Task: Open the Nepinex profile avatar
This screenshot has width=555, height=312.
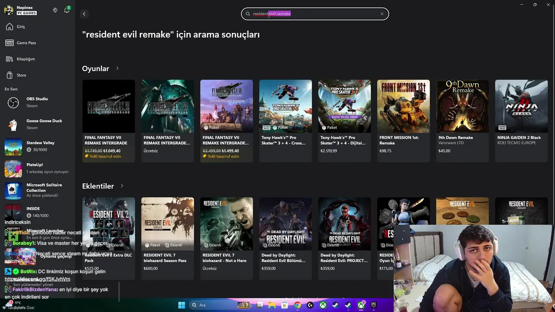Action: coord(9,10)
